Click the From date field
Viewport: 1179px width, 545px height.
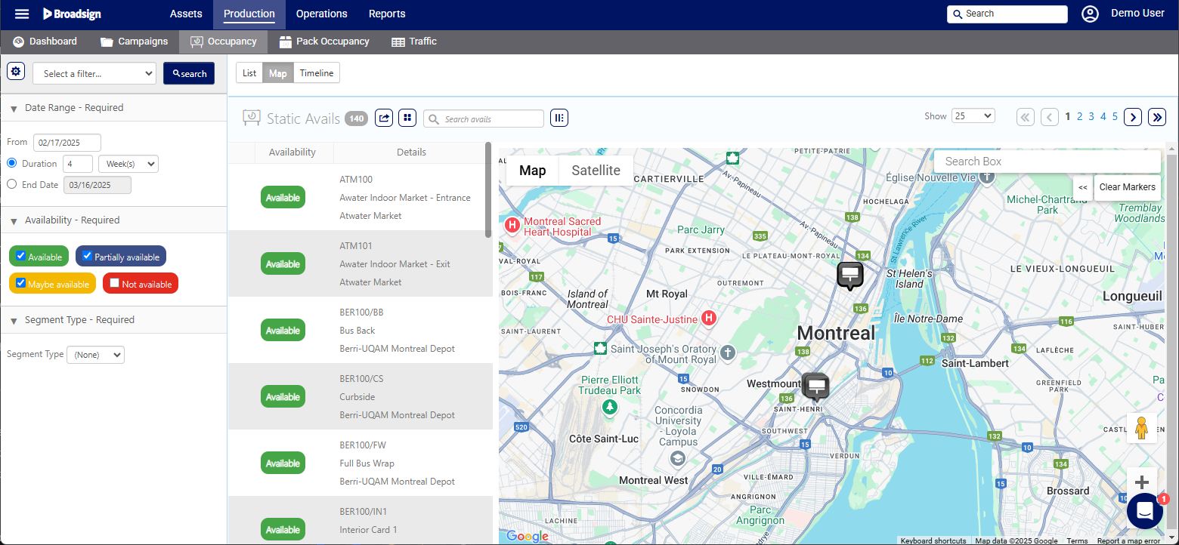click(x=67, y=143)
